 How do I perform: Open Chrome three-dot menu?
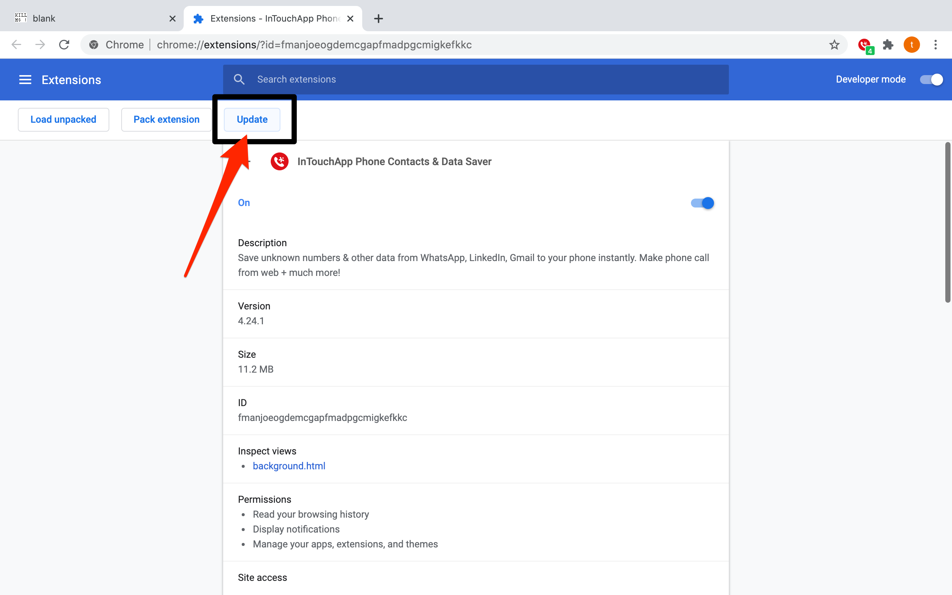[x=936, y=45]
